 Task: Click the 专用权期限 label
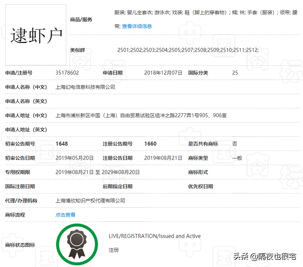click(18, 172)
